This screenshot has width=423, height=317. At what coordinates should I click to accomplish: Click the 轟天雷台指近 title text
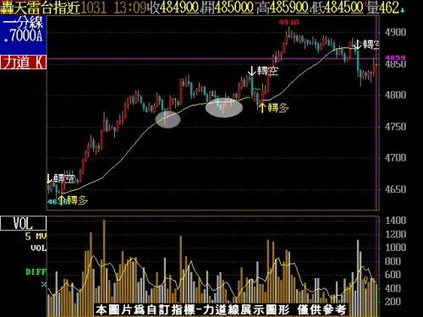[x=41, y=8]
